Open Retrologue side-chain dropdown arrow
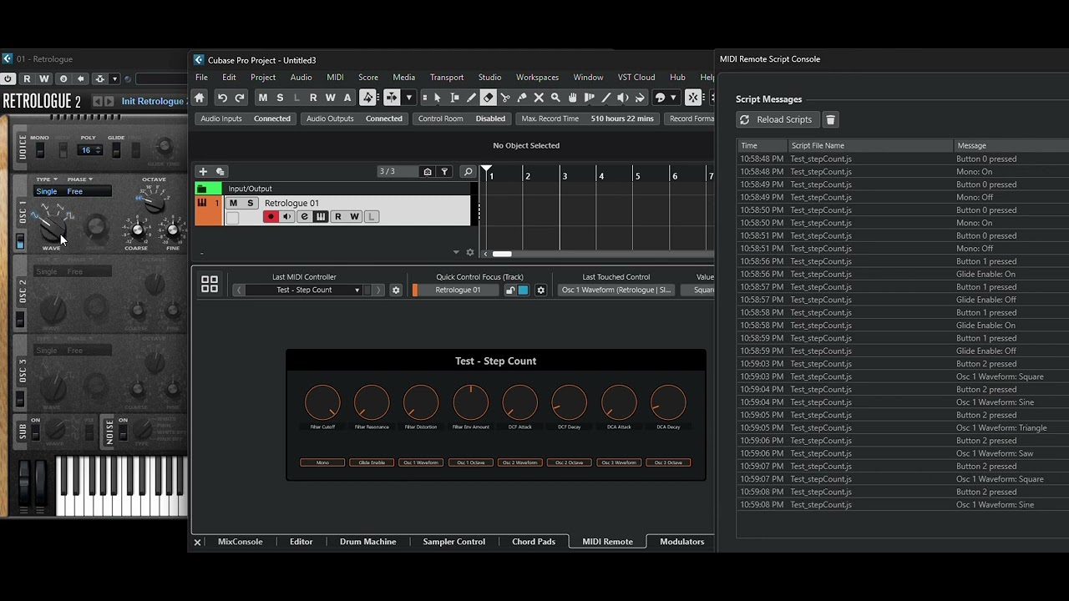This screenshot has width=1069, height=601. click(x=115, y=78)
